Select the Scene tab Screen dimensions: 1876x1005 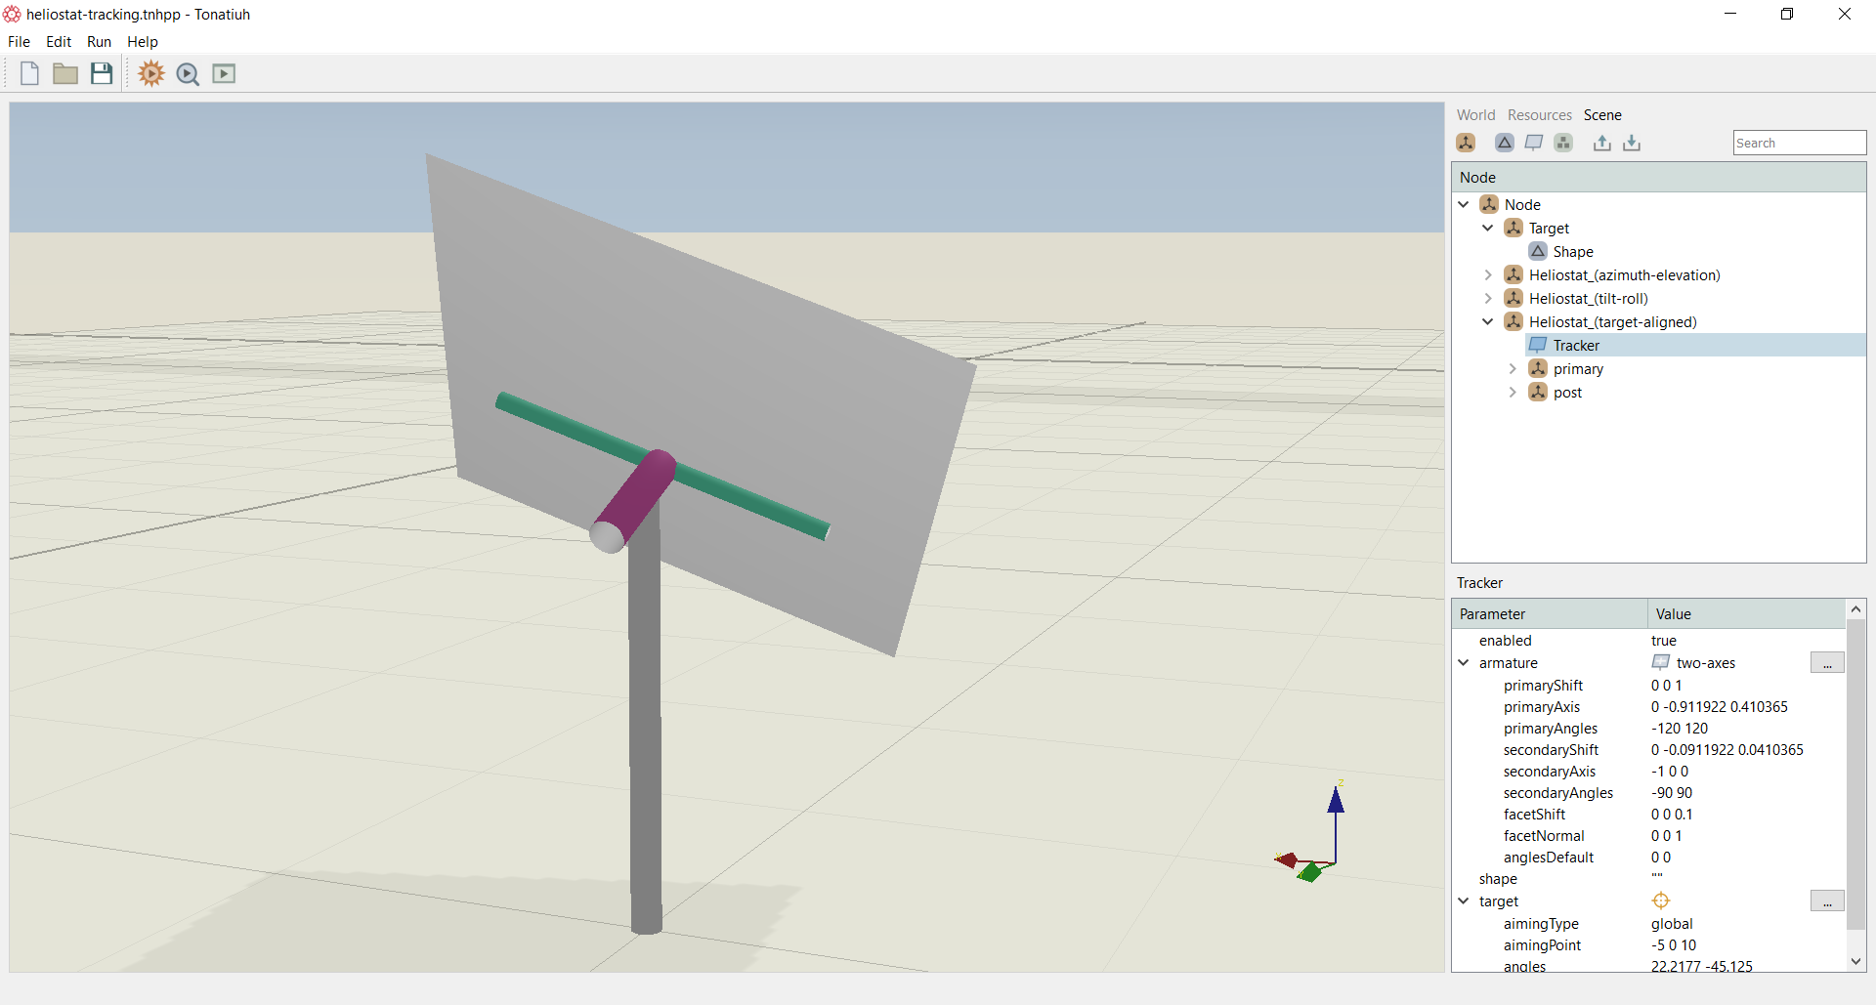pyautogui.click(x=1602, y=115)
